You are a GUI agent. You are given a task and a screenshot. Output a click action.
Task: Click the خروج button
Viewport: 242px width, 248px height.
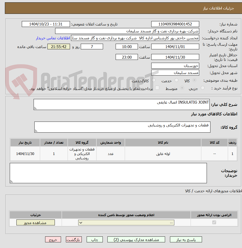coord(53,239)
